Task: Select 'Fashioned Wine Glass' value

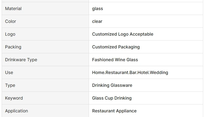Action: coord(115,60)
